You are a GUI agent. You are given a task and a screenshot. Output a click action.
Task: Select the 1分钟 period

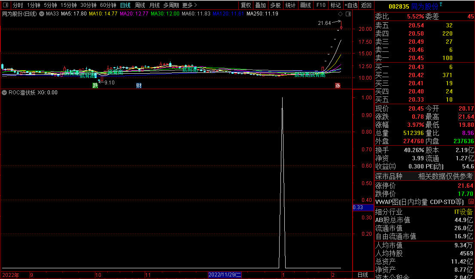click(x=33, y=5)
